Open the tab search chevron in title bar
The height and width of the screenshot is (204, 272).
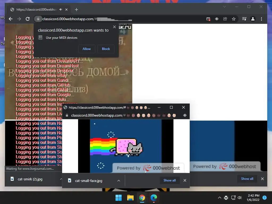[x=224, y=7]
